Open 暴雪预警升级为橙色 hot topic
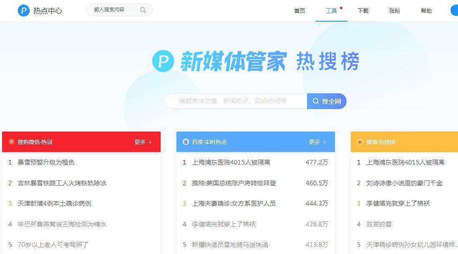Viewport: 458px width, 254px height. [46, 162]
